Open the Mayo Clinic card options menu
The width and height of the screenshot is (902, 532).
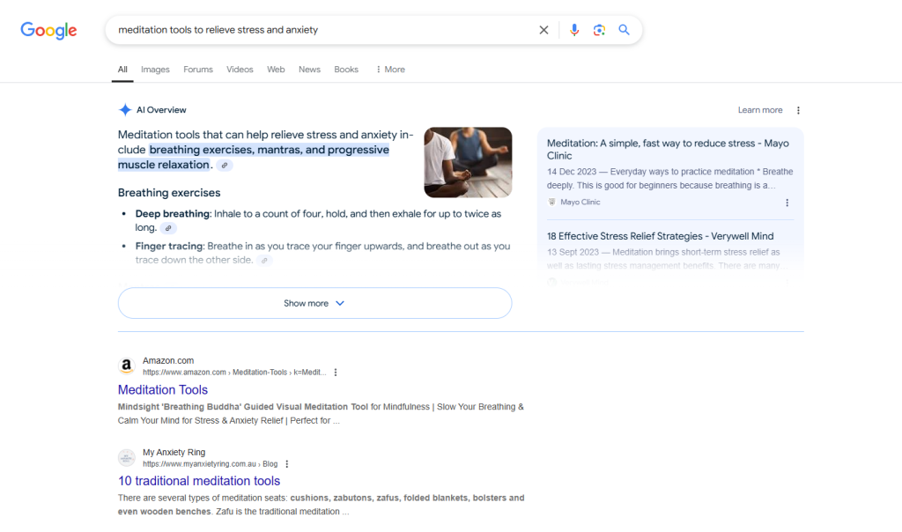tap(787, 202)
